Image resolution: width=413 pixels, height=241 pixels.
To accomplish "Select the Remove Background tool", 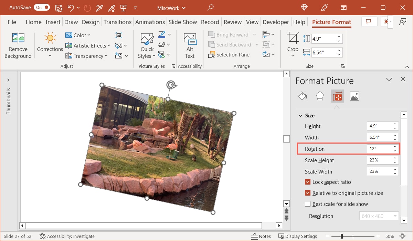I will (18, 45).
